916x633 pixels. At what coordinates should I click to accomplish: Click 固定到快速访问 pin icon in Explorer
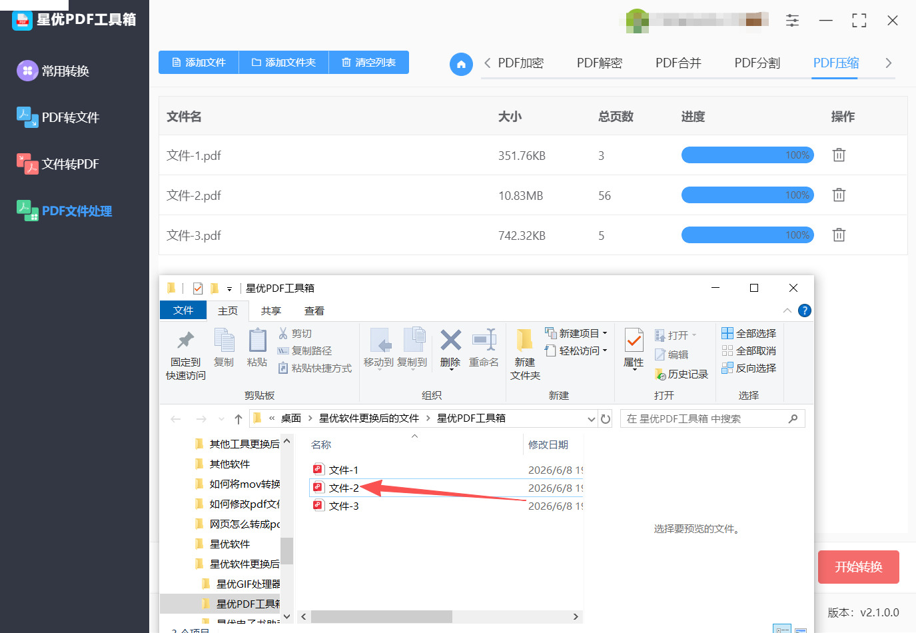[x=185, y=340]
